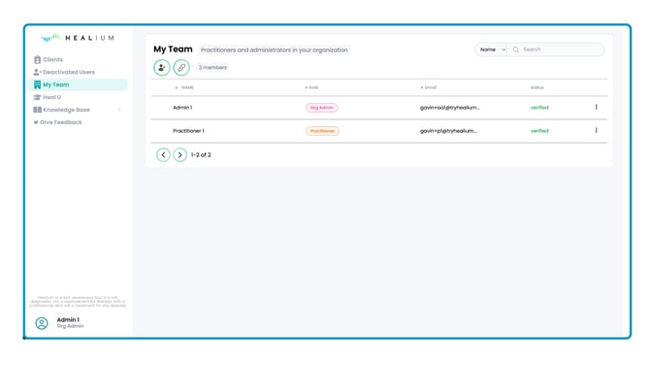This screenshot has width=650, height=365.
Task: Click the My Team building icon
Action: click(x=37, y=84)
